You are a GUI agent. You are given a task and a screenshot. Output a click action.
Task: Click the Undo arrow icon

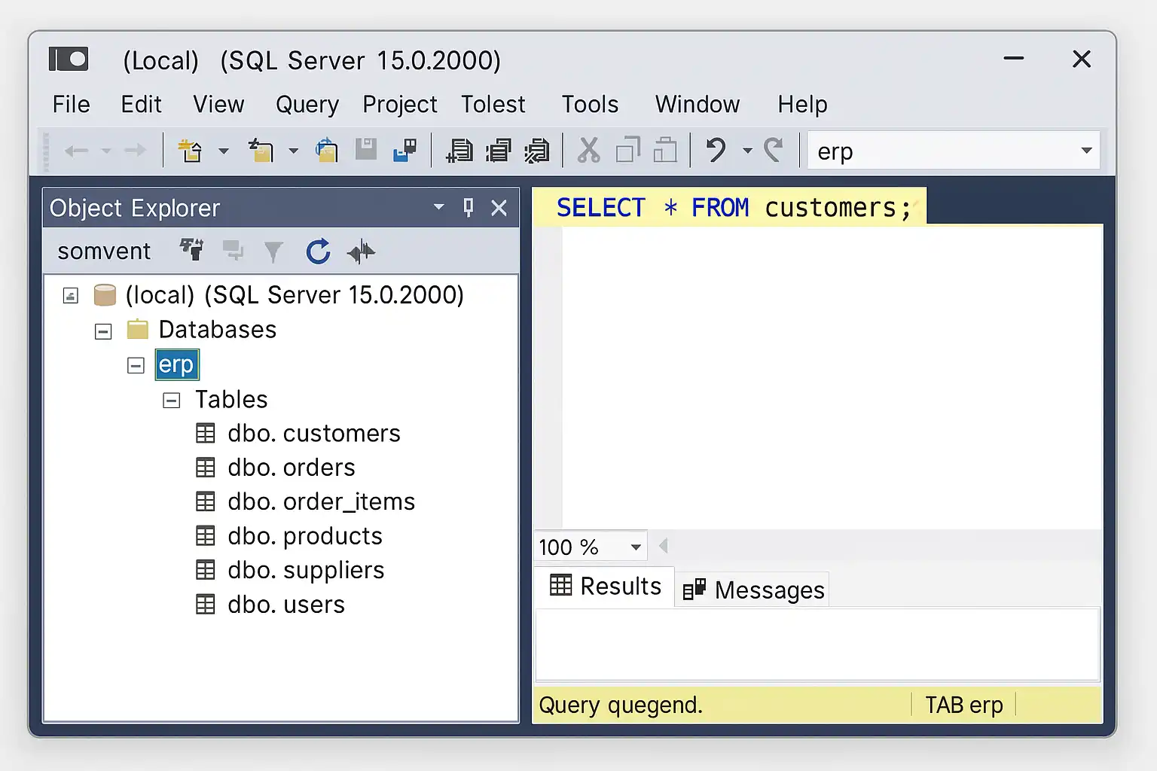pos(716,151)
